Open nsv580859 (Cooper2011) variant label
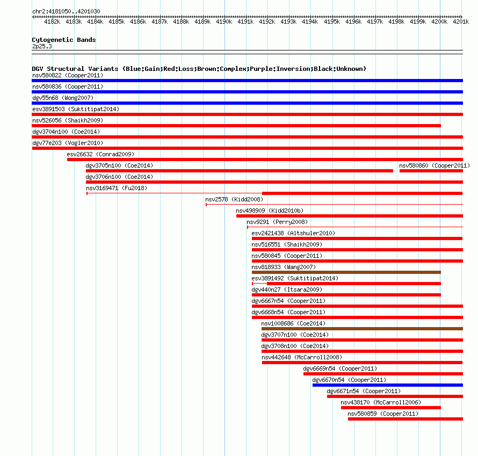478x456 pixels. point(383,414)
